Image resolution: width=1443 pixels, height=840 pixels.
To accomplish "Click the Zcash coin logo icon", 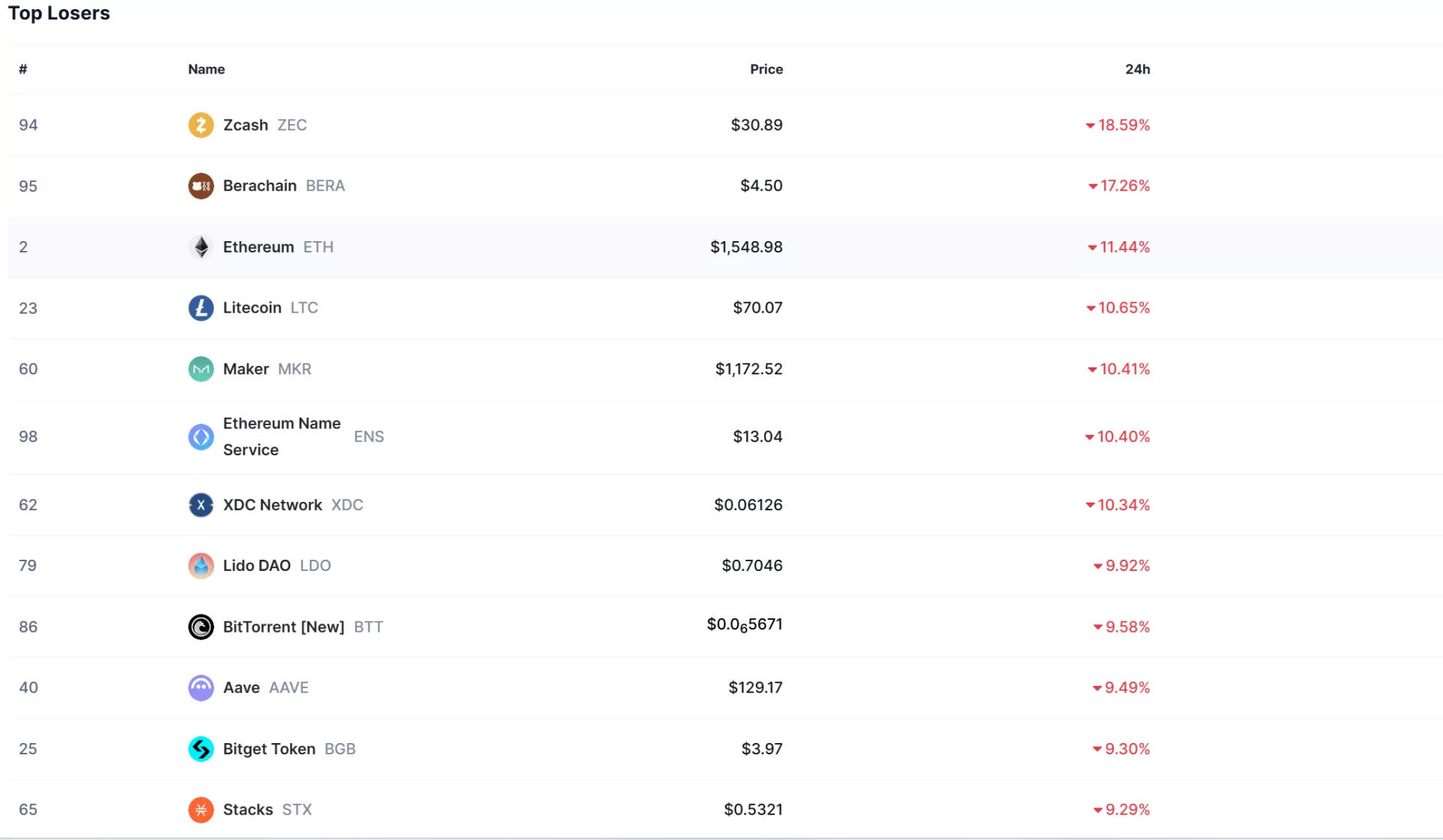I will (x=201, y=125).
